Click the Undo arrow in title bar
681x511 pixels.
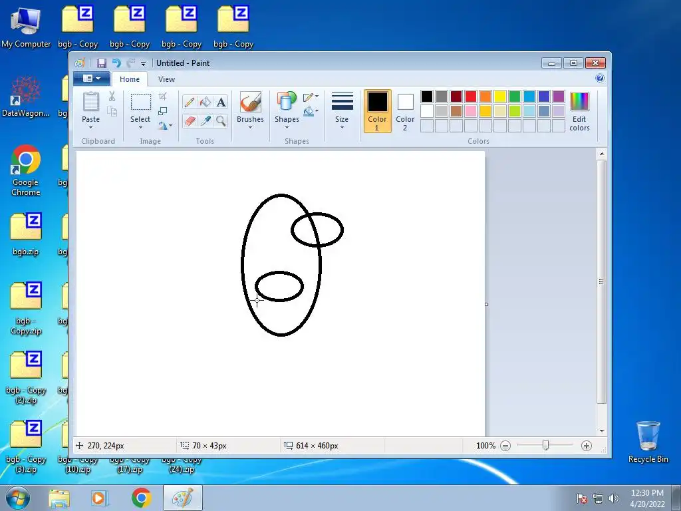point(116,63)
